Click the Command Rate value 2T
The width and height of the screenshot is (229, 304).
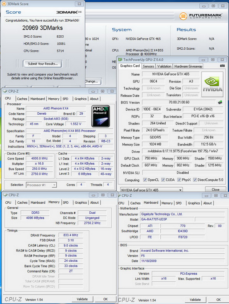pyautogui.click(x=71, y=271)
